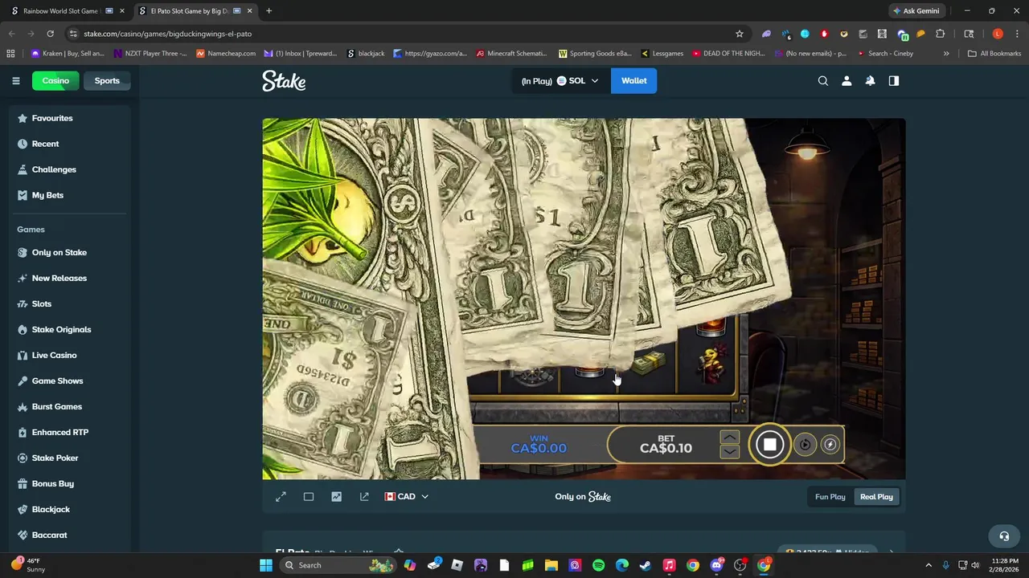Image resolution: width=1029 pixels, height=578 pixels.
Task: Click the Baccarat sidebar icon
Action: (23, 535)
